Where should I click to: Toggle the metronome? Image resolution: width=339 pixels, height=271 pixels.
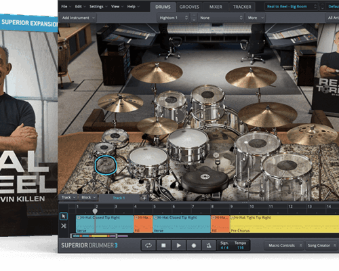coord(209,245)
